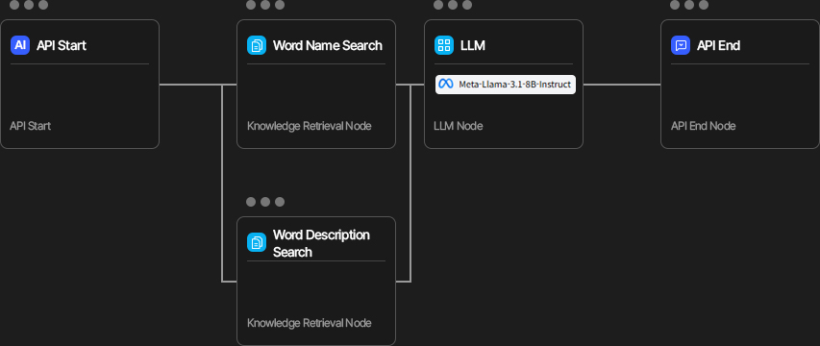This screenshot has width=820, height=346.
Task: Open three-dot menu above Word Name Search
Action: [x=265, y=5]
